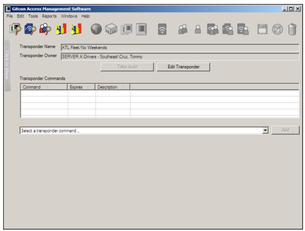
Task: Click the gray globe toolbar icon
Action: pos(96,29)
